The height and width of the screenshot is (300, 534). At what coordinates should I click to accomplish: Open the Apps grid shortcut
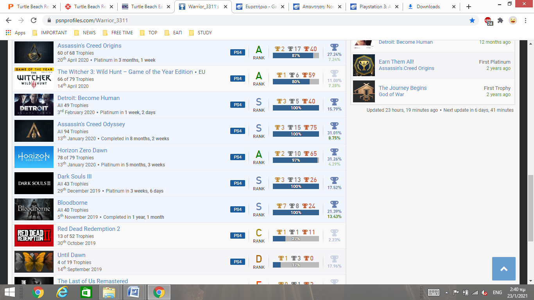[x=15, y=33]
